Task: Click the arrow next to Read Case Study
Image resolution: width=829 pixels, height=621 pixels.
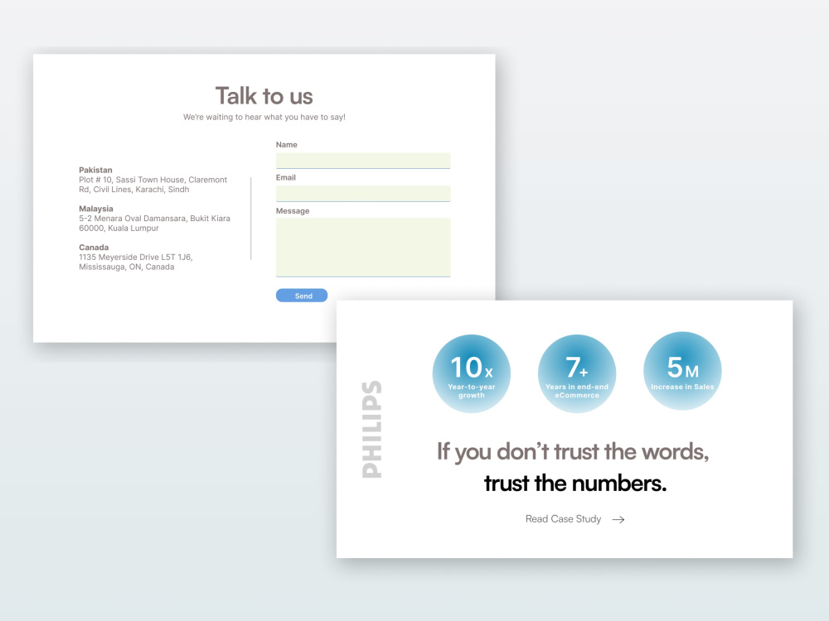Action: pos(618,520)
